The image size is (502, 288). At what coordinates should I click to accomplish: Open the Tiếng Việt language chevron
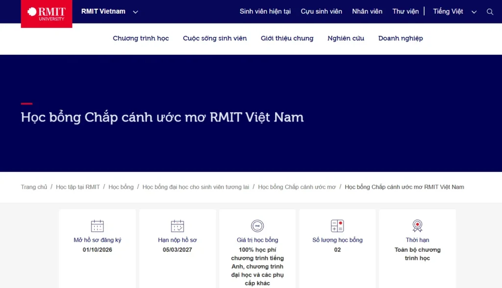(x=474, y=12)
